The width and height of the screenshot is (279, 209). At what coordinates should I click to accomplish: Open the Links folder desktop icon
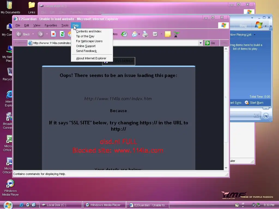[32, 7]
